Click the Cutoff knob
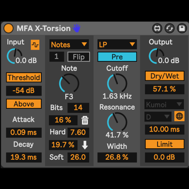The height and width of the screenshot is (189, 189). (117, 83)
